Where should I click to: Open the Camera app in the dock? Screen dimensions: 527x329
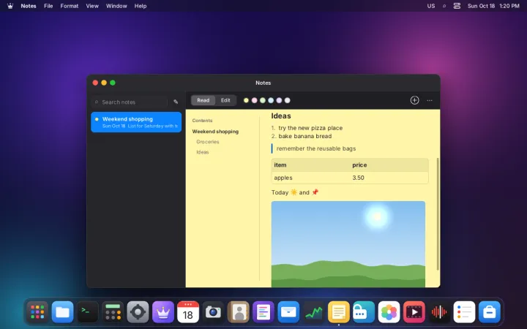point(213,312)
